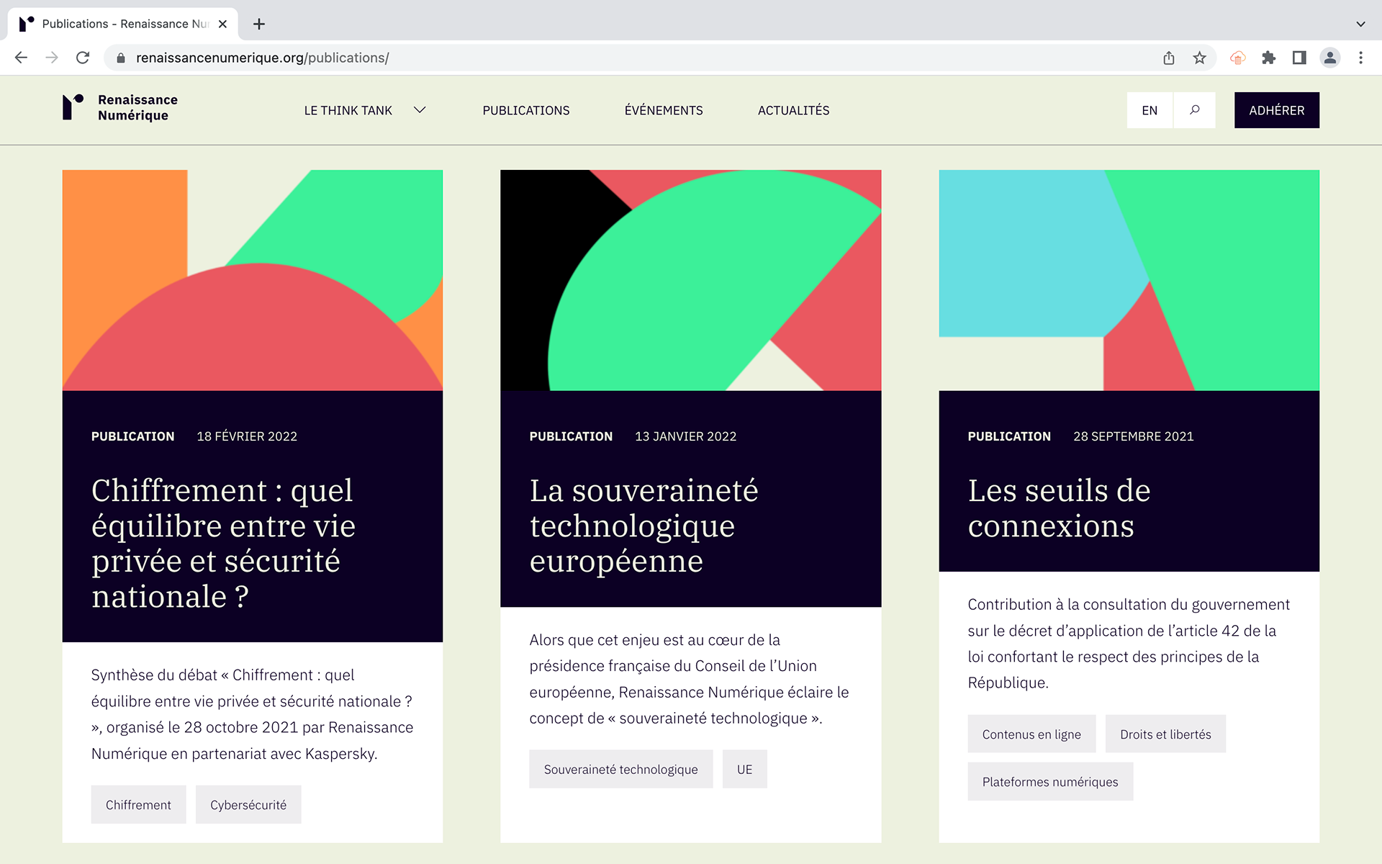Go back to the previous page
The width and height of the screenshot is (1382, 864).
click(21, 58)
